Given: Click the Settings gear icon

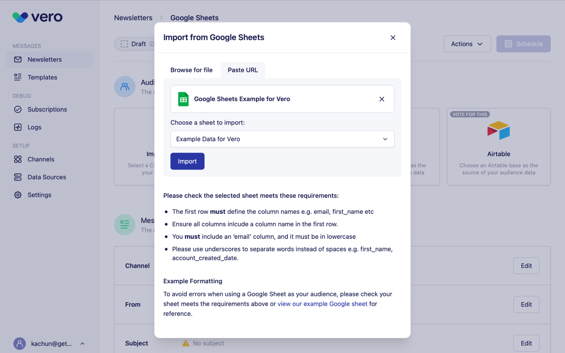Looking at the screenshot, I should (18, 195).
